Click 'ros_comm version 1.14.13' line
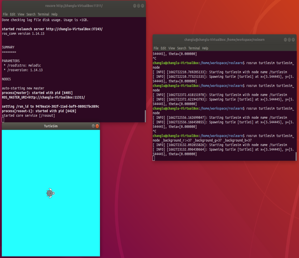The image size is (299, 258). [x=23, y=33]
